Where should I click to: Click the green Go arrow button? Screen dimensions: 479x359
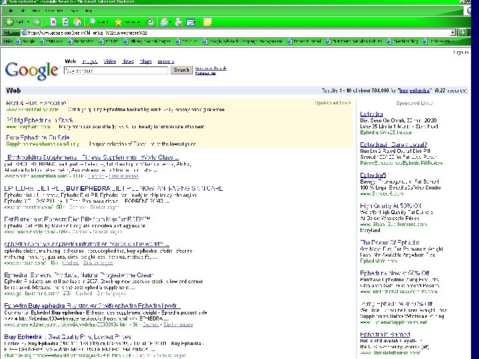click(x=462, y=33)
